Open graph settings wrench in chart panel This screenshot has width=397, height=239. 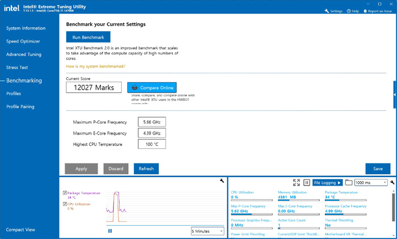[x=222, y=181]
